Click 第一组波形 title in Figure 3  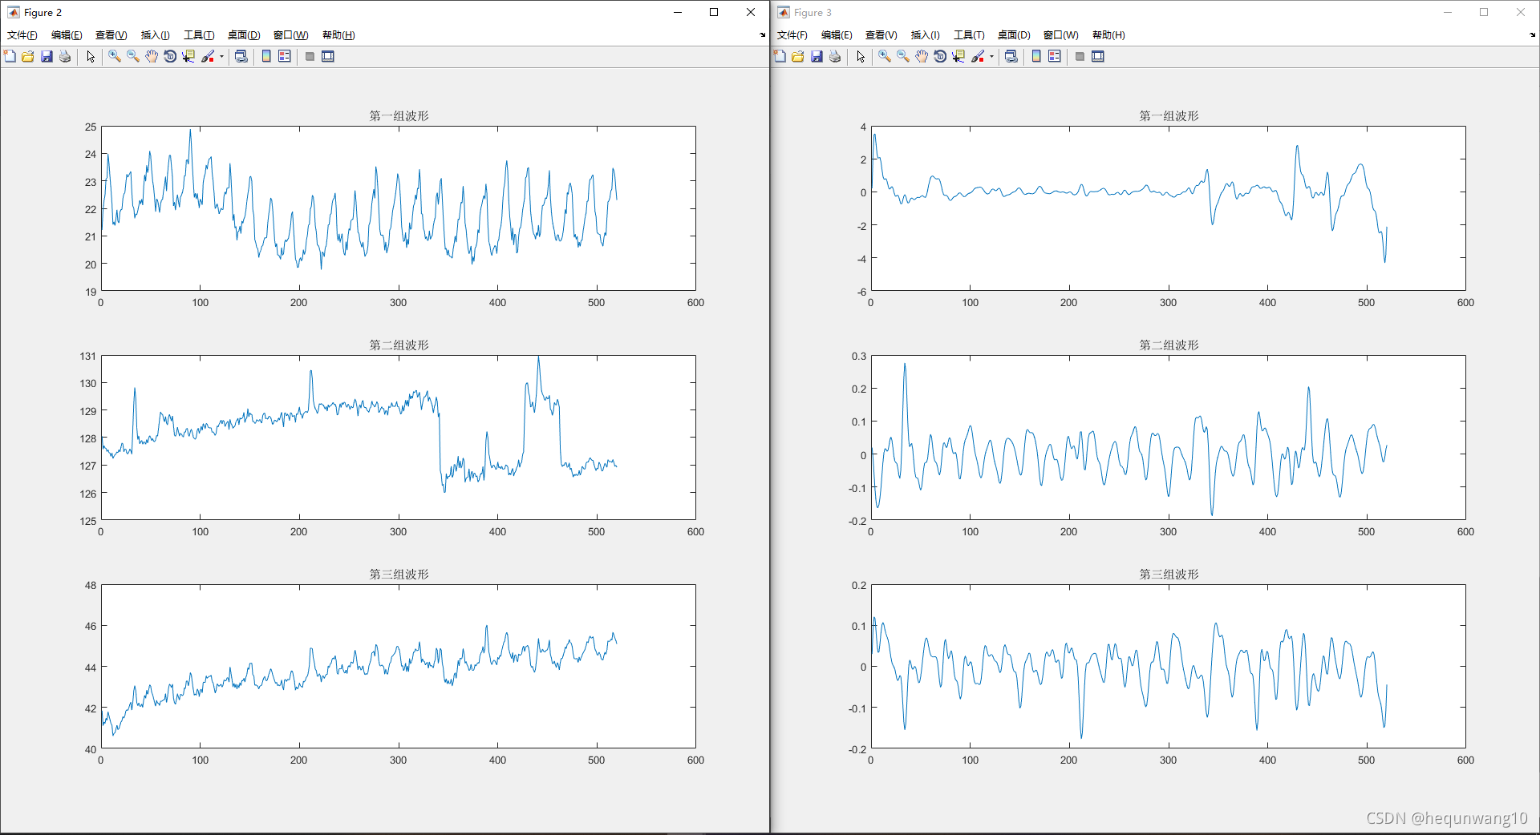click(x=1169, y=116)
